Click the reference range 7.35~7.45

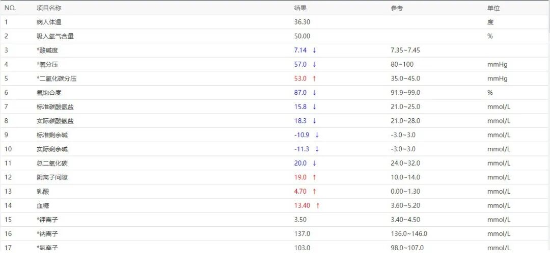click(405, 50)
